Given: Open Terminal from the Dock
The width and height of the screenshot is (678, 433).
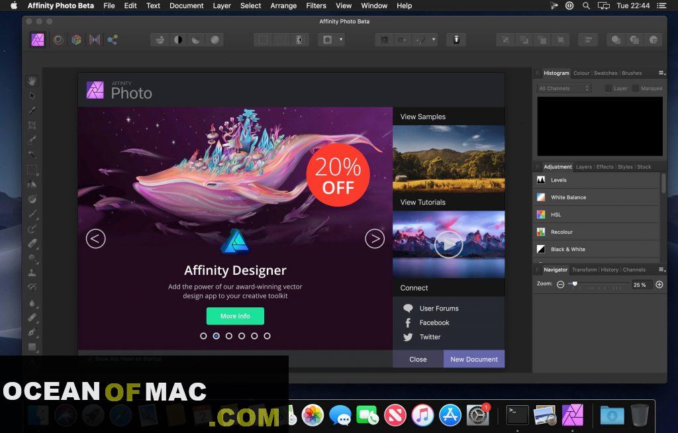Looking at the screenshot, I should [x=518, y=415].
